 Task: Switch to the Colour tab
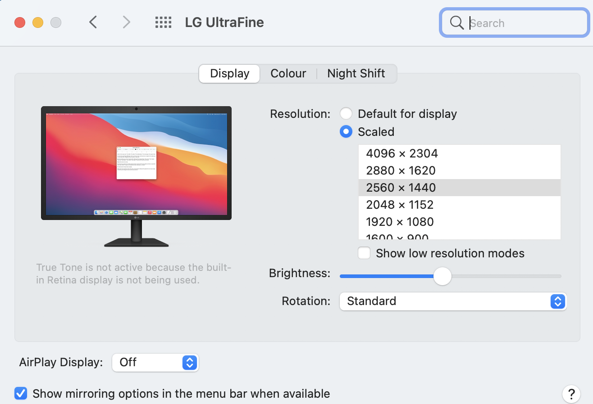(x=288, y=73)
